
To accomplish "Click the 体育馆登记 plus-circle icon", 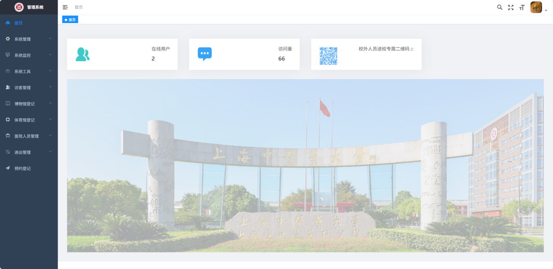I will (8, 120).
